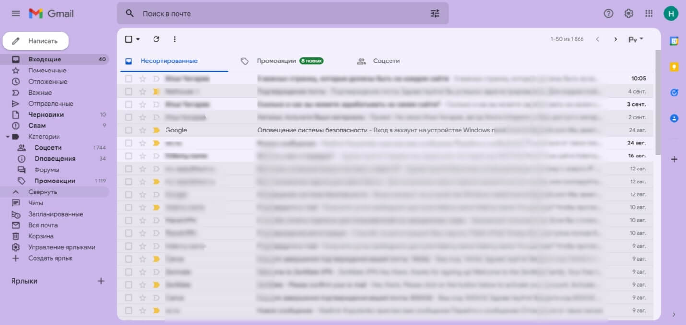The image size is (686, 325).
Task: Open the More options three-dot menu
Action: tap(175, 39)
